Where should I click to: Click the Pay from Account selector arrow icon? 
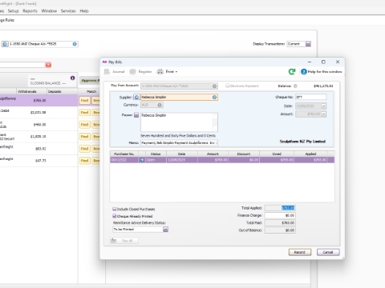214,86
